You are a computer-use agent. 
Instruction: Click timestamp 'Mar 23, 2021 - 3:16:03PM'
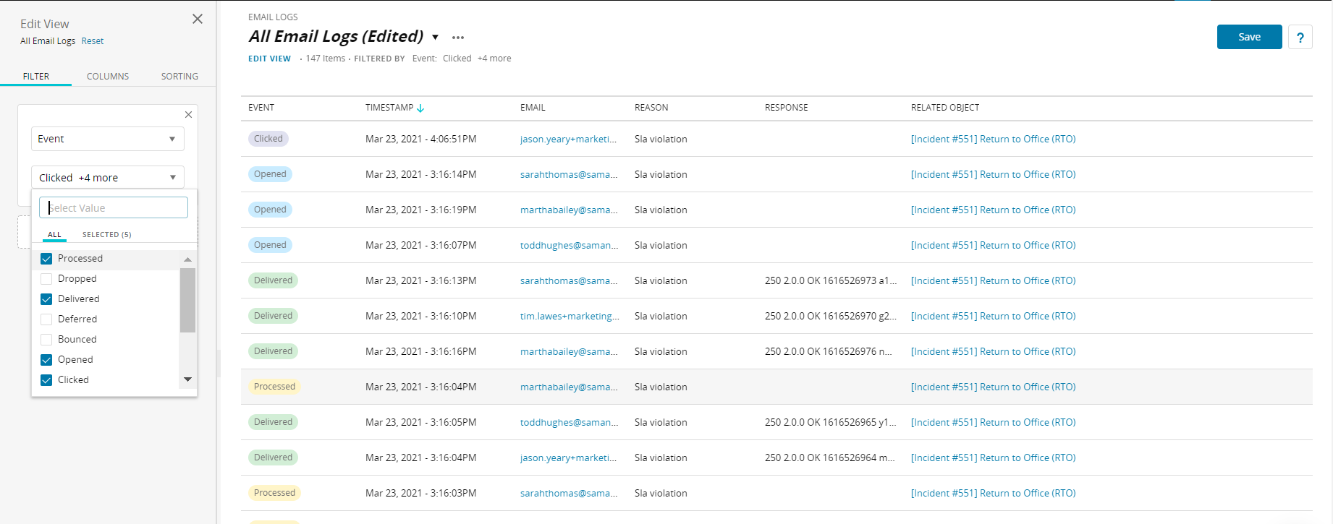pos(420,493)
